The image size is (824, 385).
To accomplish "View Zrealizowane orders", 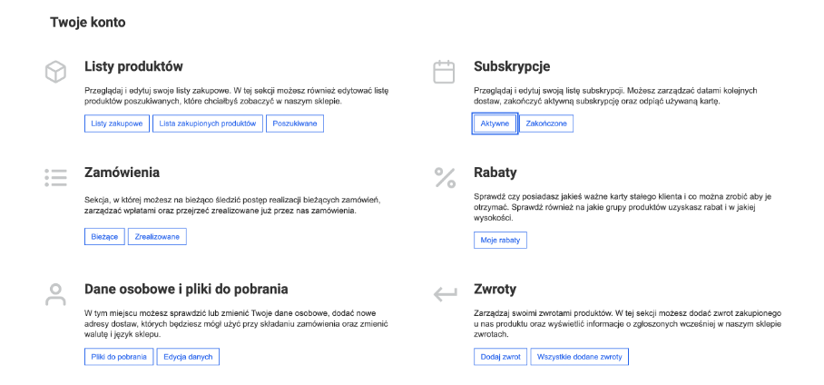I will click(157, 237).
